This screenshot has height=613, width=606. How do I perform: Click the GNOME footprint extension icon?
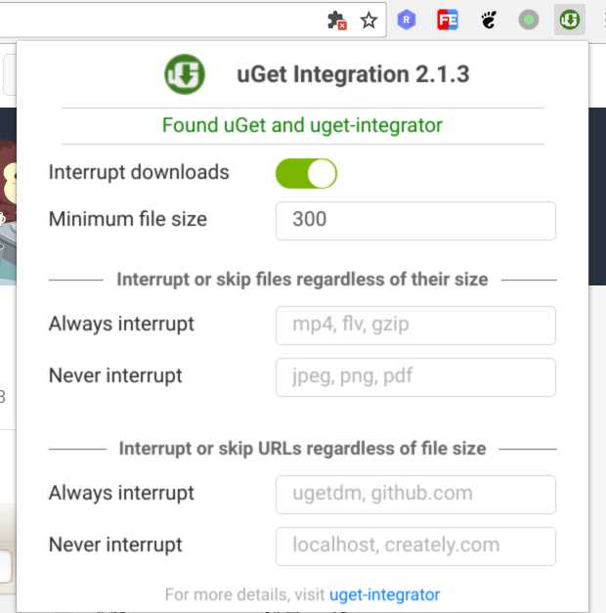(489, 20)
